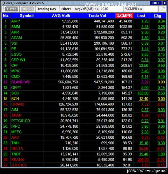Screen dimensions: 168x174
Task: Click GRAND trade volume 174,664,400
Action: tap(104, 104)
